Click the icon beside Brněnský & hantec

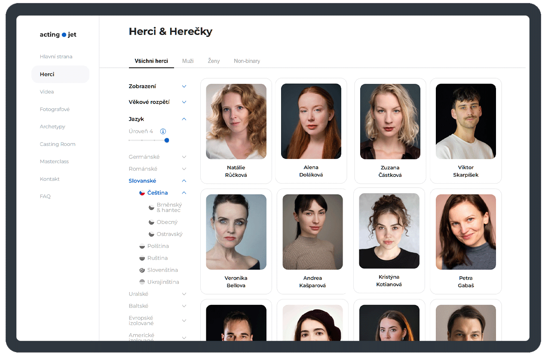point(151,207)
